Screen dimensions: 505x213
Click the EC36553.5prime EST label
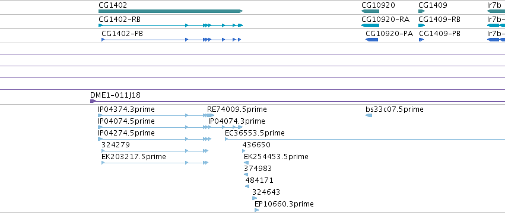(255, 133)
